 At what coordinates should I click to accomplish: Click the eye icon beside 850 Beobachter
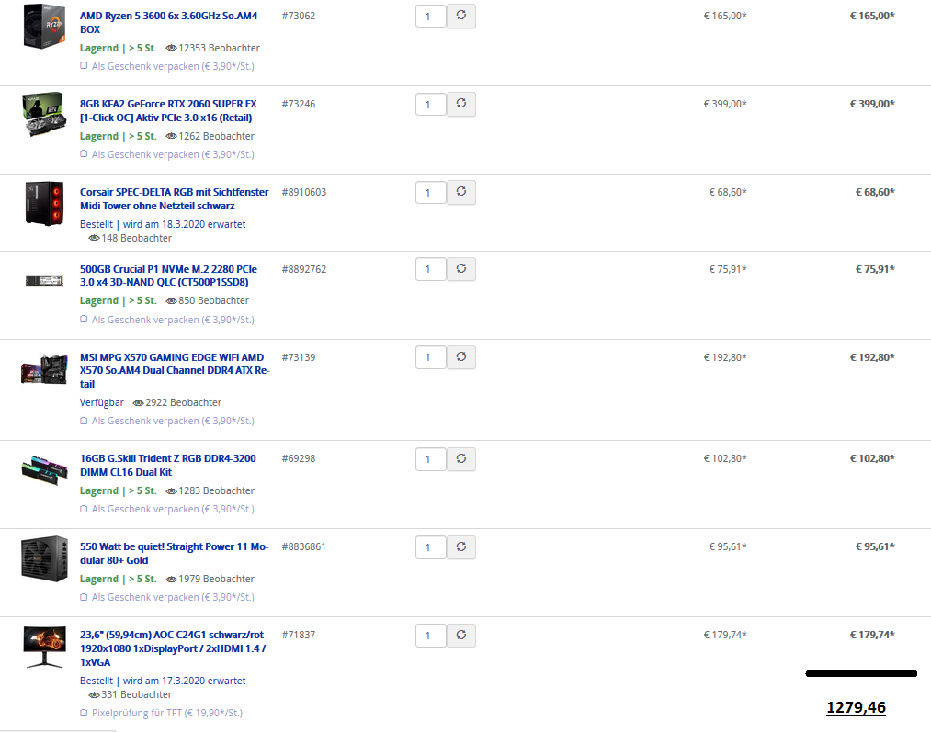coord(171,301)
